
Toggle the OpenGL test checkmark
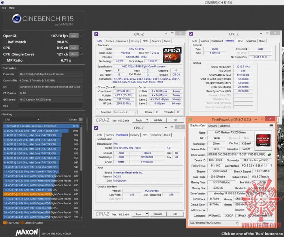click(81, 35)
